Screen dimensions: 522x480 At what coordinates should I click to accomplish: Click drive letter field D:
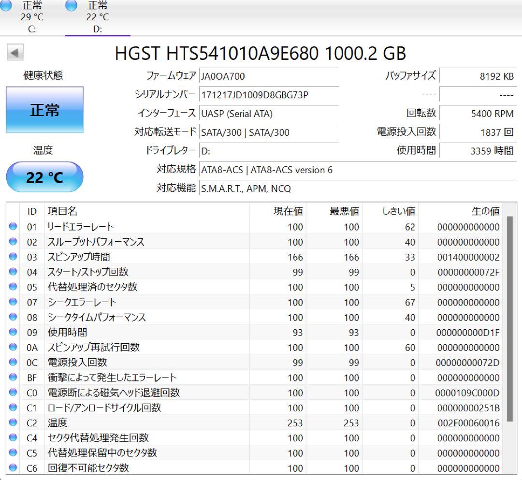coord(269,151)
